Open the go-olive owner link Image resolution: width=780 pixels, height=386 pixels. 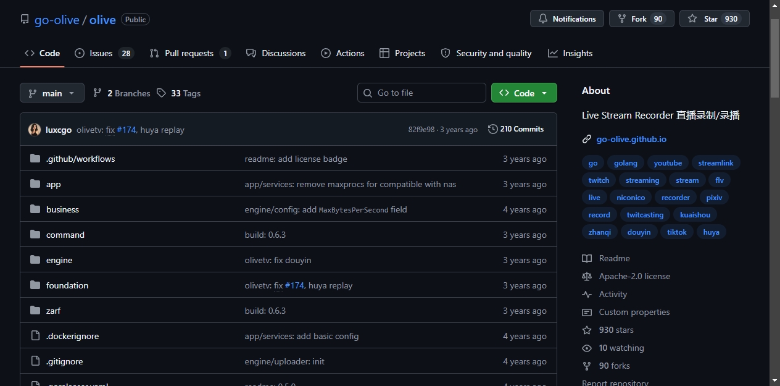coord(57,20)
